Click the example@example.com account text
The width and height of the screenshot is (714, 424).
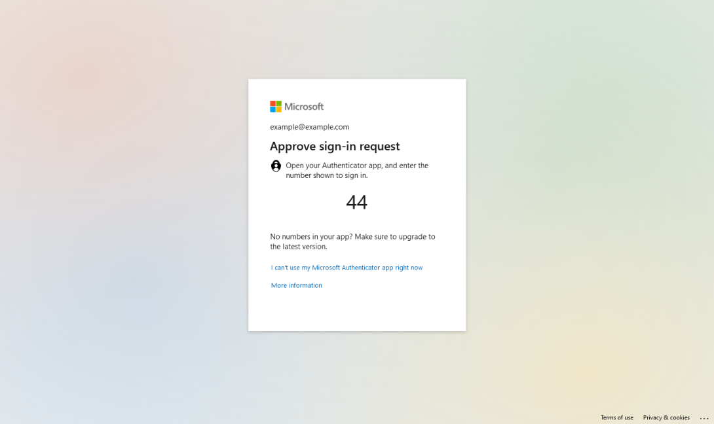pos(310,127)
